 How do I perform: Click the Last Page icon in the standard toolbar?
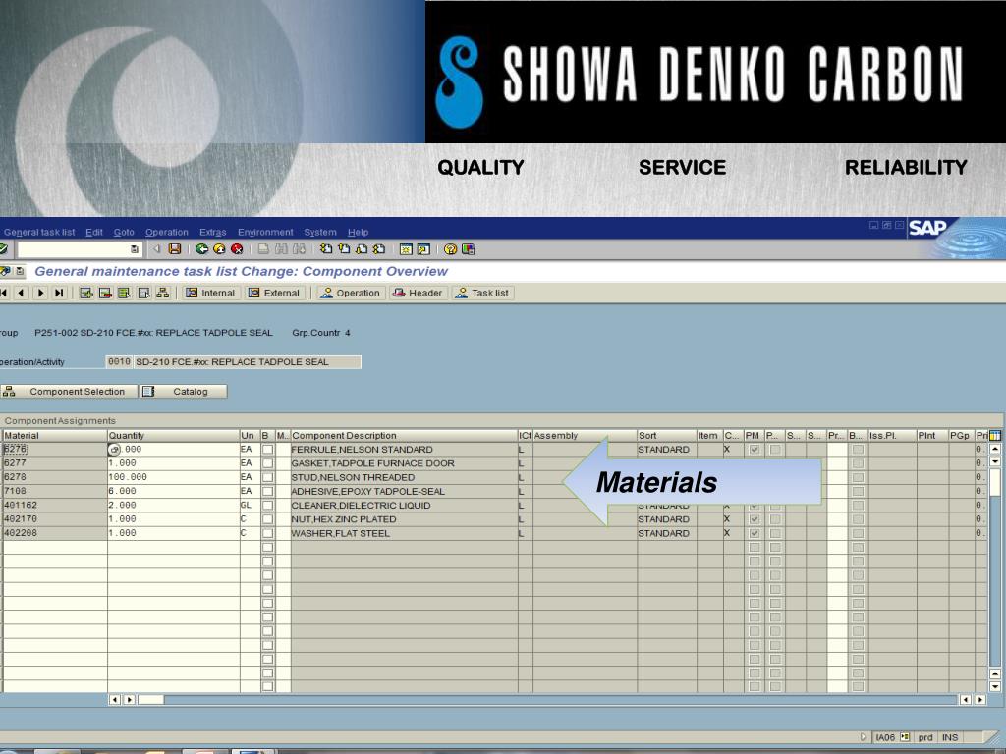click(x=378, y=249)
